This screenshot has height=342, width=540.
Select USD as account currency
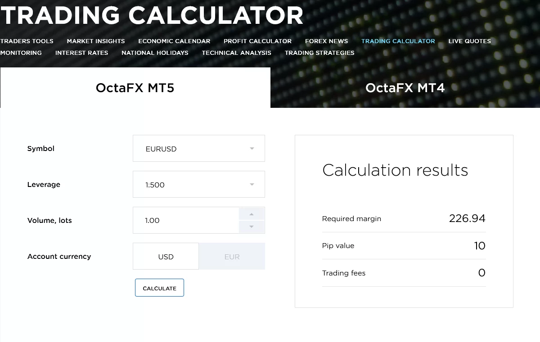pyautogui.click(x=166, y=256)
